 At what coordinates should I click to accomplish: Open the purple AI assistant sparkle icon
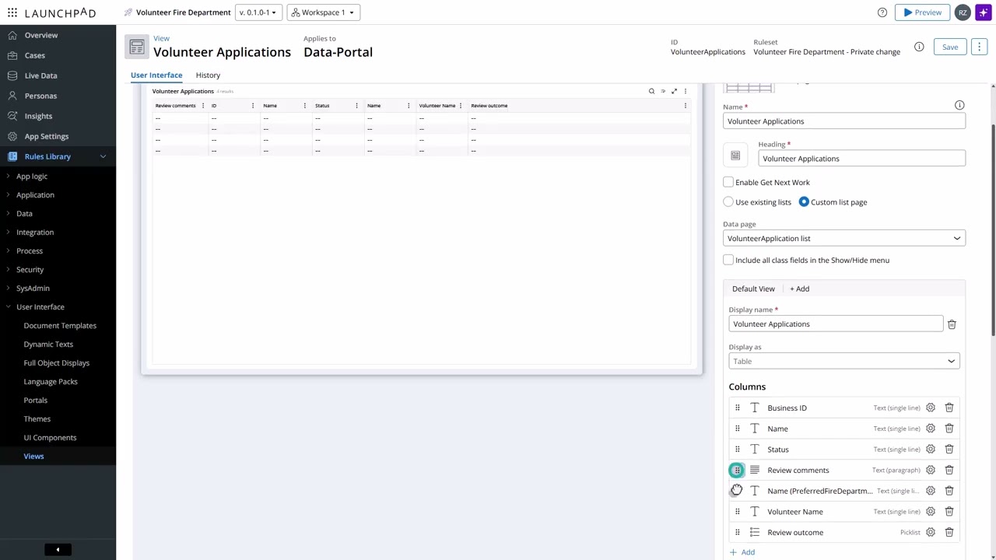click(983, 12)
